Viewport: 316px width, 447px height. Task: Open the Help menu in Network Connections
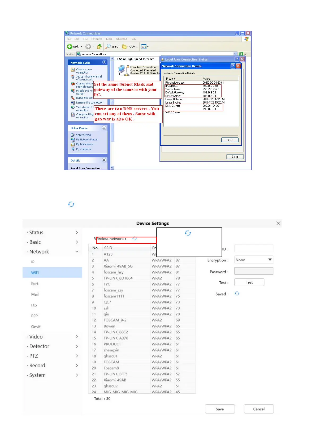(x=133, y=39)
